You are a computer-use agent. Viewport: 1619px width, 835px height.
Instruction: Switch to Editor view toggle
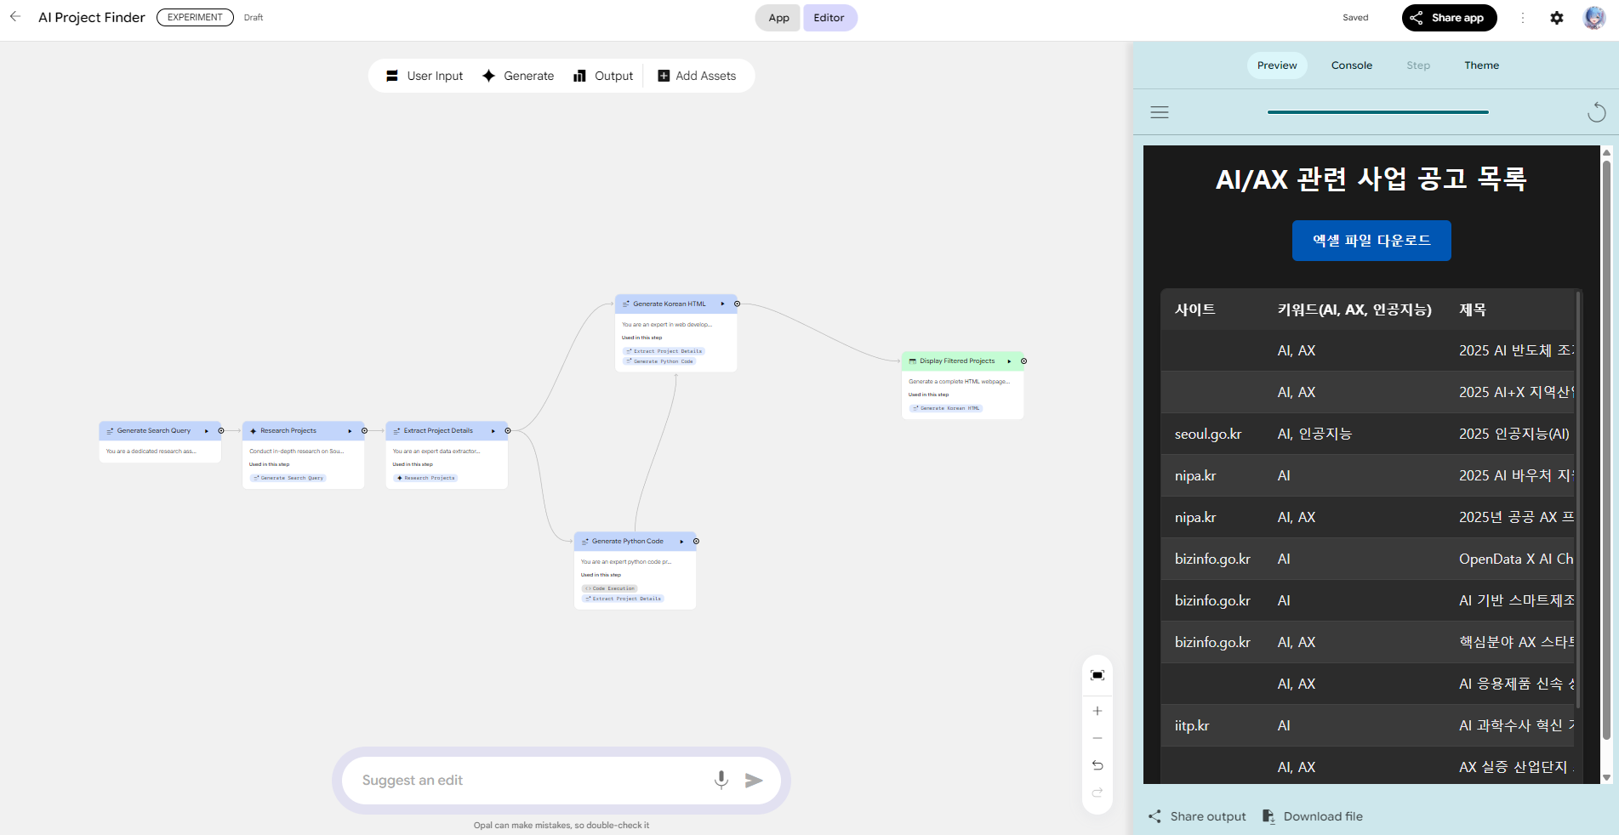tap(829, 18)
